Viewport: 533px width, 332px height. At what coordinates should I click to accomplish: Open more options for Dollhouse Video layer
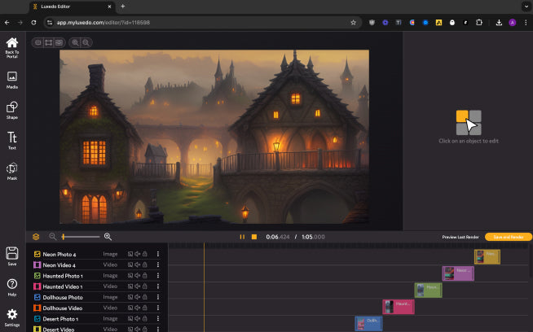click(x=157, y=308)
